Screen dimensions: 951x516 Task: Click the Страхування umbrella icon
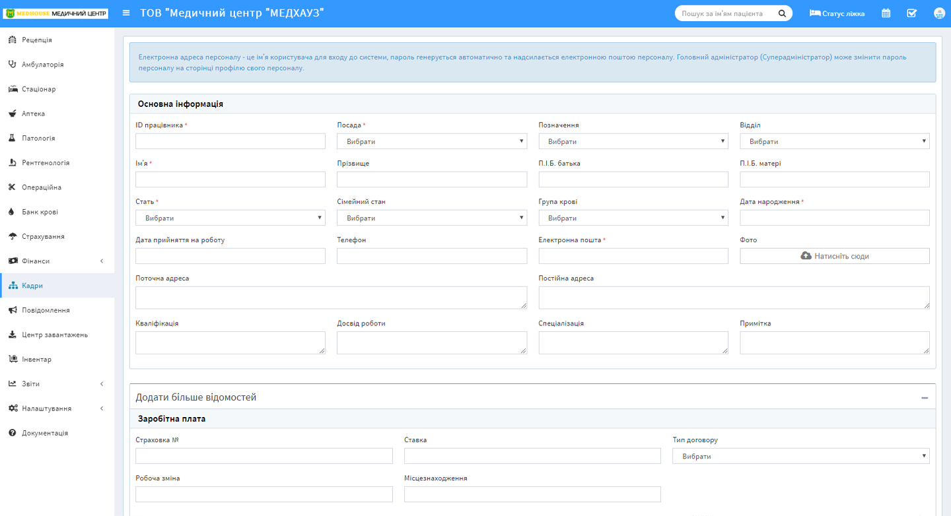coord(13,236)
